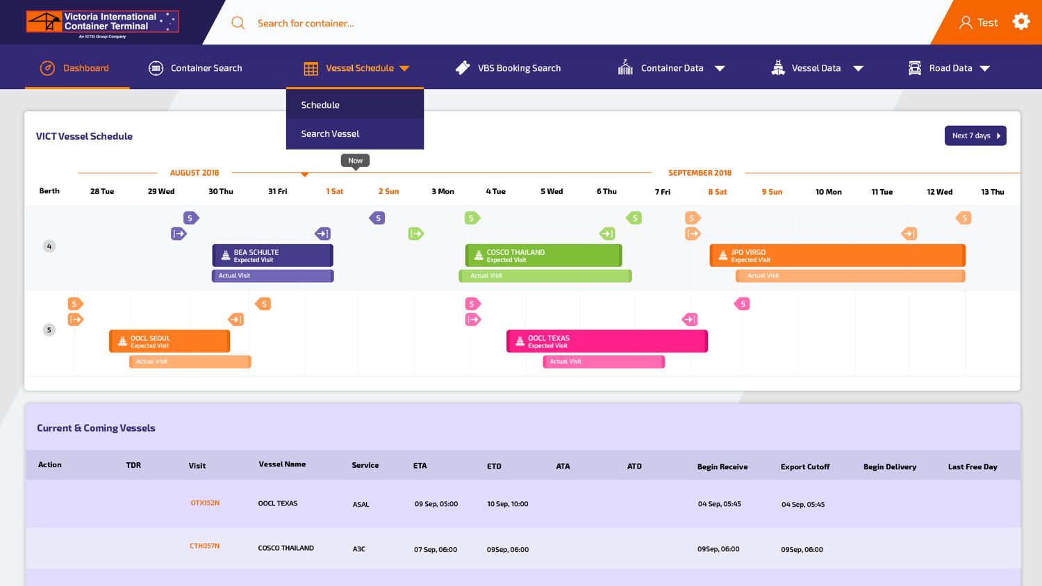Click the Test user profile icon
This screenshot has height=586, width=1042.
[965, 22]
